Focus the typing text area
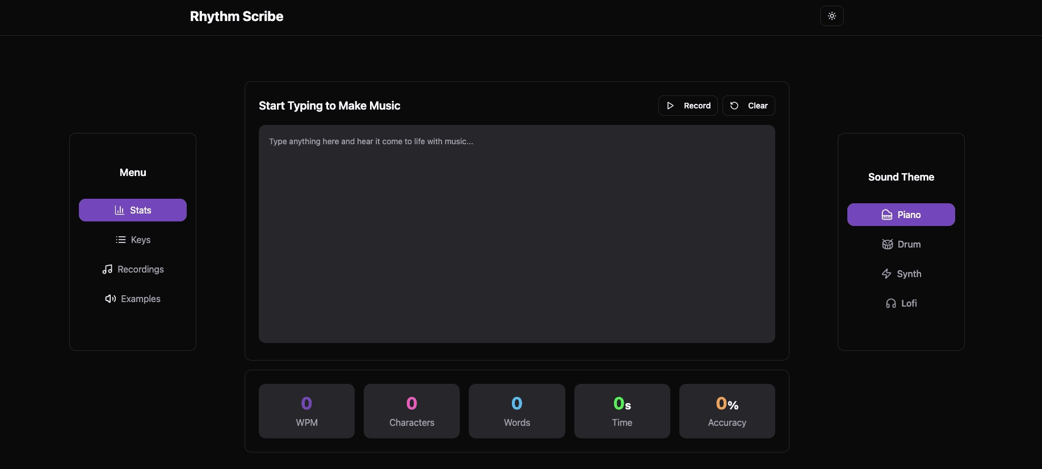Image resolution: width=1042 pixels, height=469 pixels. [x=516, y=234]
